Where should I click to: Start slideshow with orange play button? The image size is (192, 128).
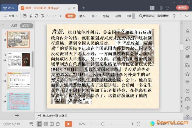pyautogui.click(x=69, y=124)
